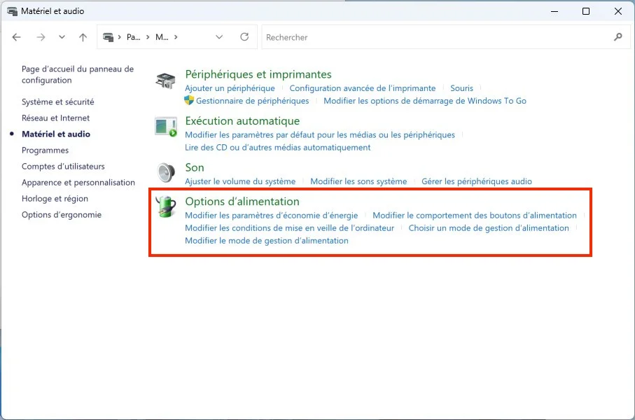Viewport: 635px width, 420px height.
Task: Open Horloge et région category
Action: pyautogui.click(x=55, y=199)
